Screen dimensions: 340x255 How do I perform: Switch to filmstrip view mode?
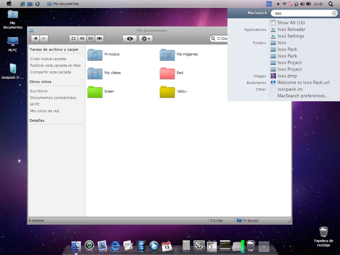click(x=99, y=38)
